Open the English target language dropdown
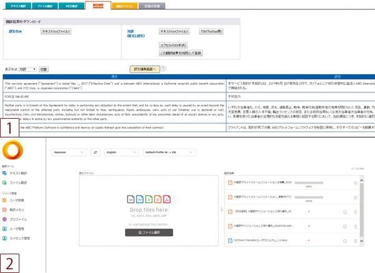 click(122, 151)
